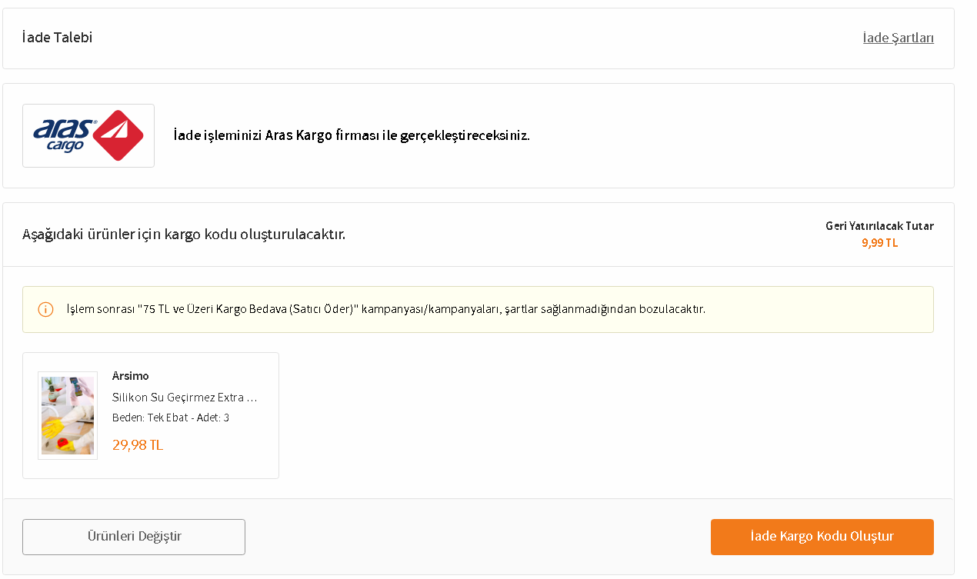Click the 9,99 TL refund amount
This screenshot has height=579, width=977.
point(879,243)
